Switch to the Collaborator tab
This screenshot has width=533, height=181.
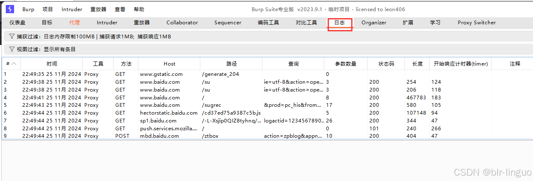click(x=182, y=23)
